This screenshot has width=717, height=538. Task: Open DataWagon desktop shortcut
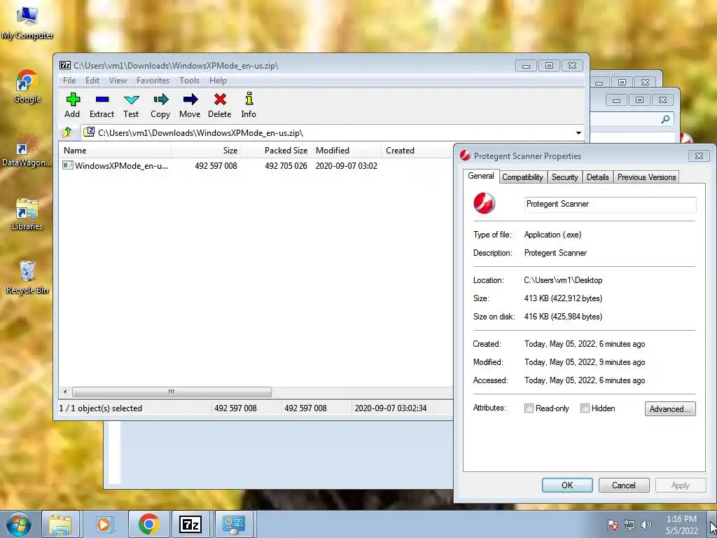pos(27,150)
